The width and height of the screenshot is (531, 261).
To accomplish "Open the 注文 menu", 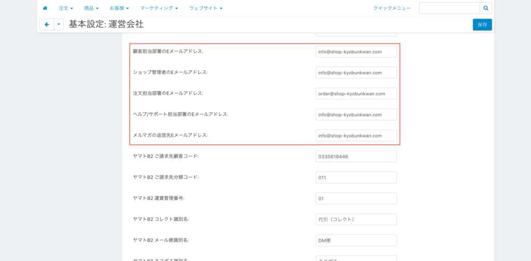I will [x=66, y=8].
